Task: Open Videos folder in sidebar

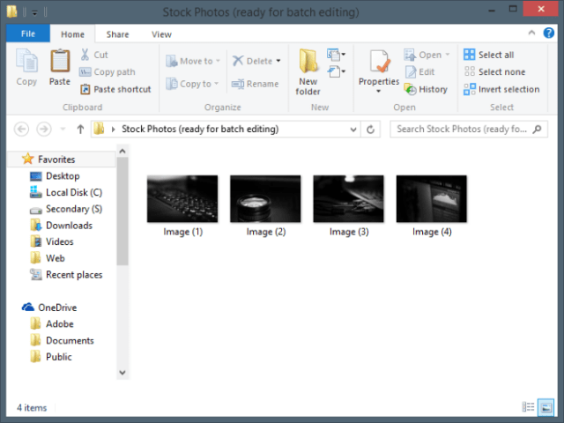Action: coord(52,241)
